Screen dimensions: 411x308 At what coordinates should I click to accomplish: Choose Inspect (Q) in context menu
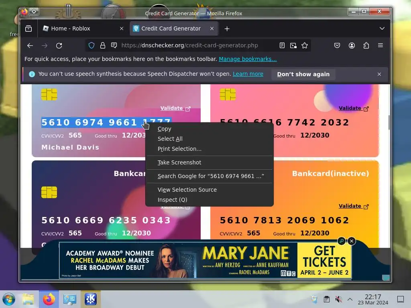click(209, 200)
